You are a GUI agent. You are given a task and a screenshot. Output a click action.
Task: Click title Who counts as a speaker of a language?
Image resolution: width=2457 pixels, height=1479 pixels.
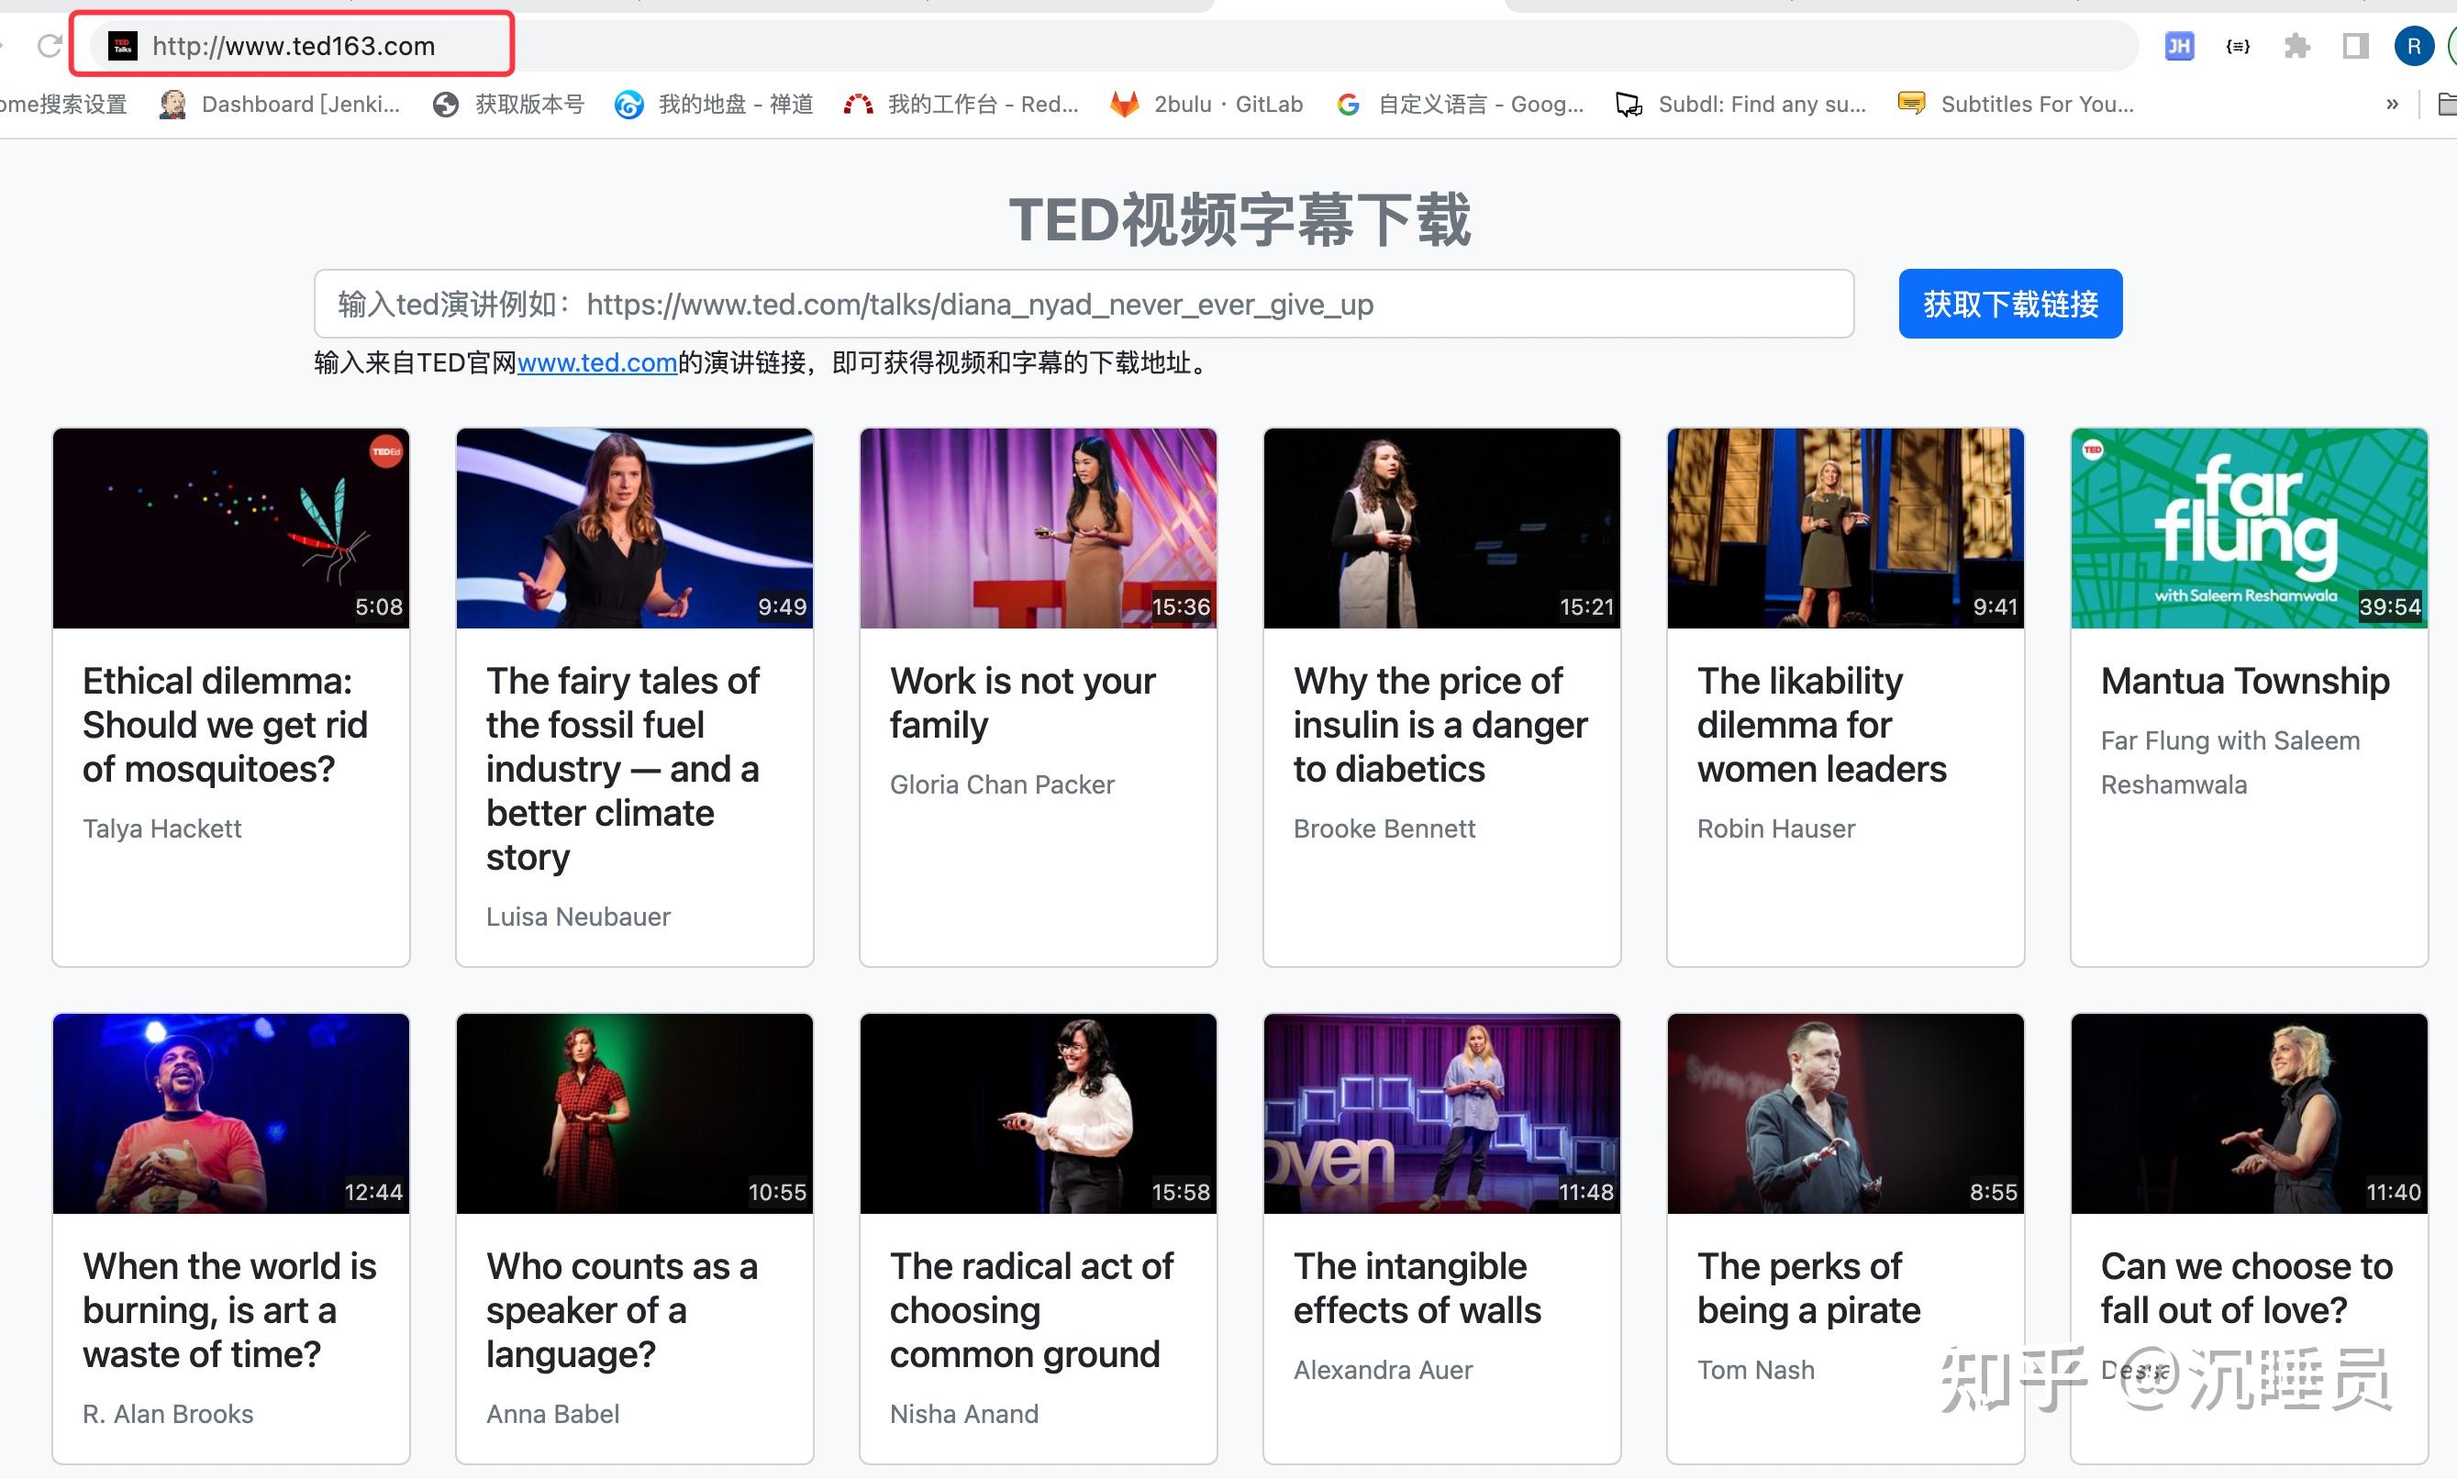pyautogui.click(x=622, y=1309)
